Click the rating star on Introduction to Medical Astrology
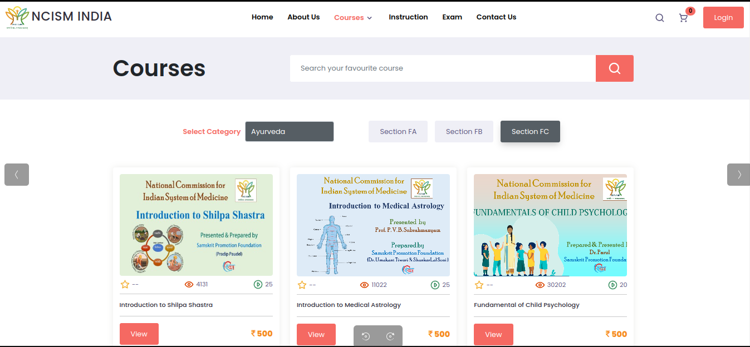Viewport: 750px width, 347px height. 302,285
